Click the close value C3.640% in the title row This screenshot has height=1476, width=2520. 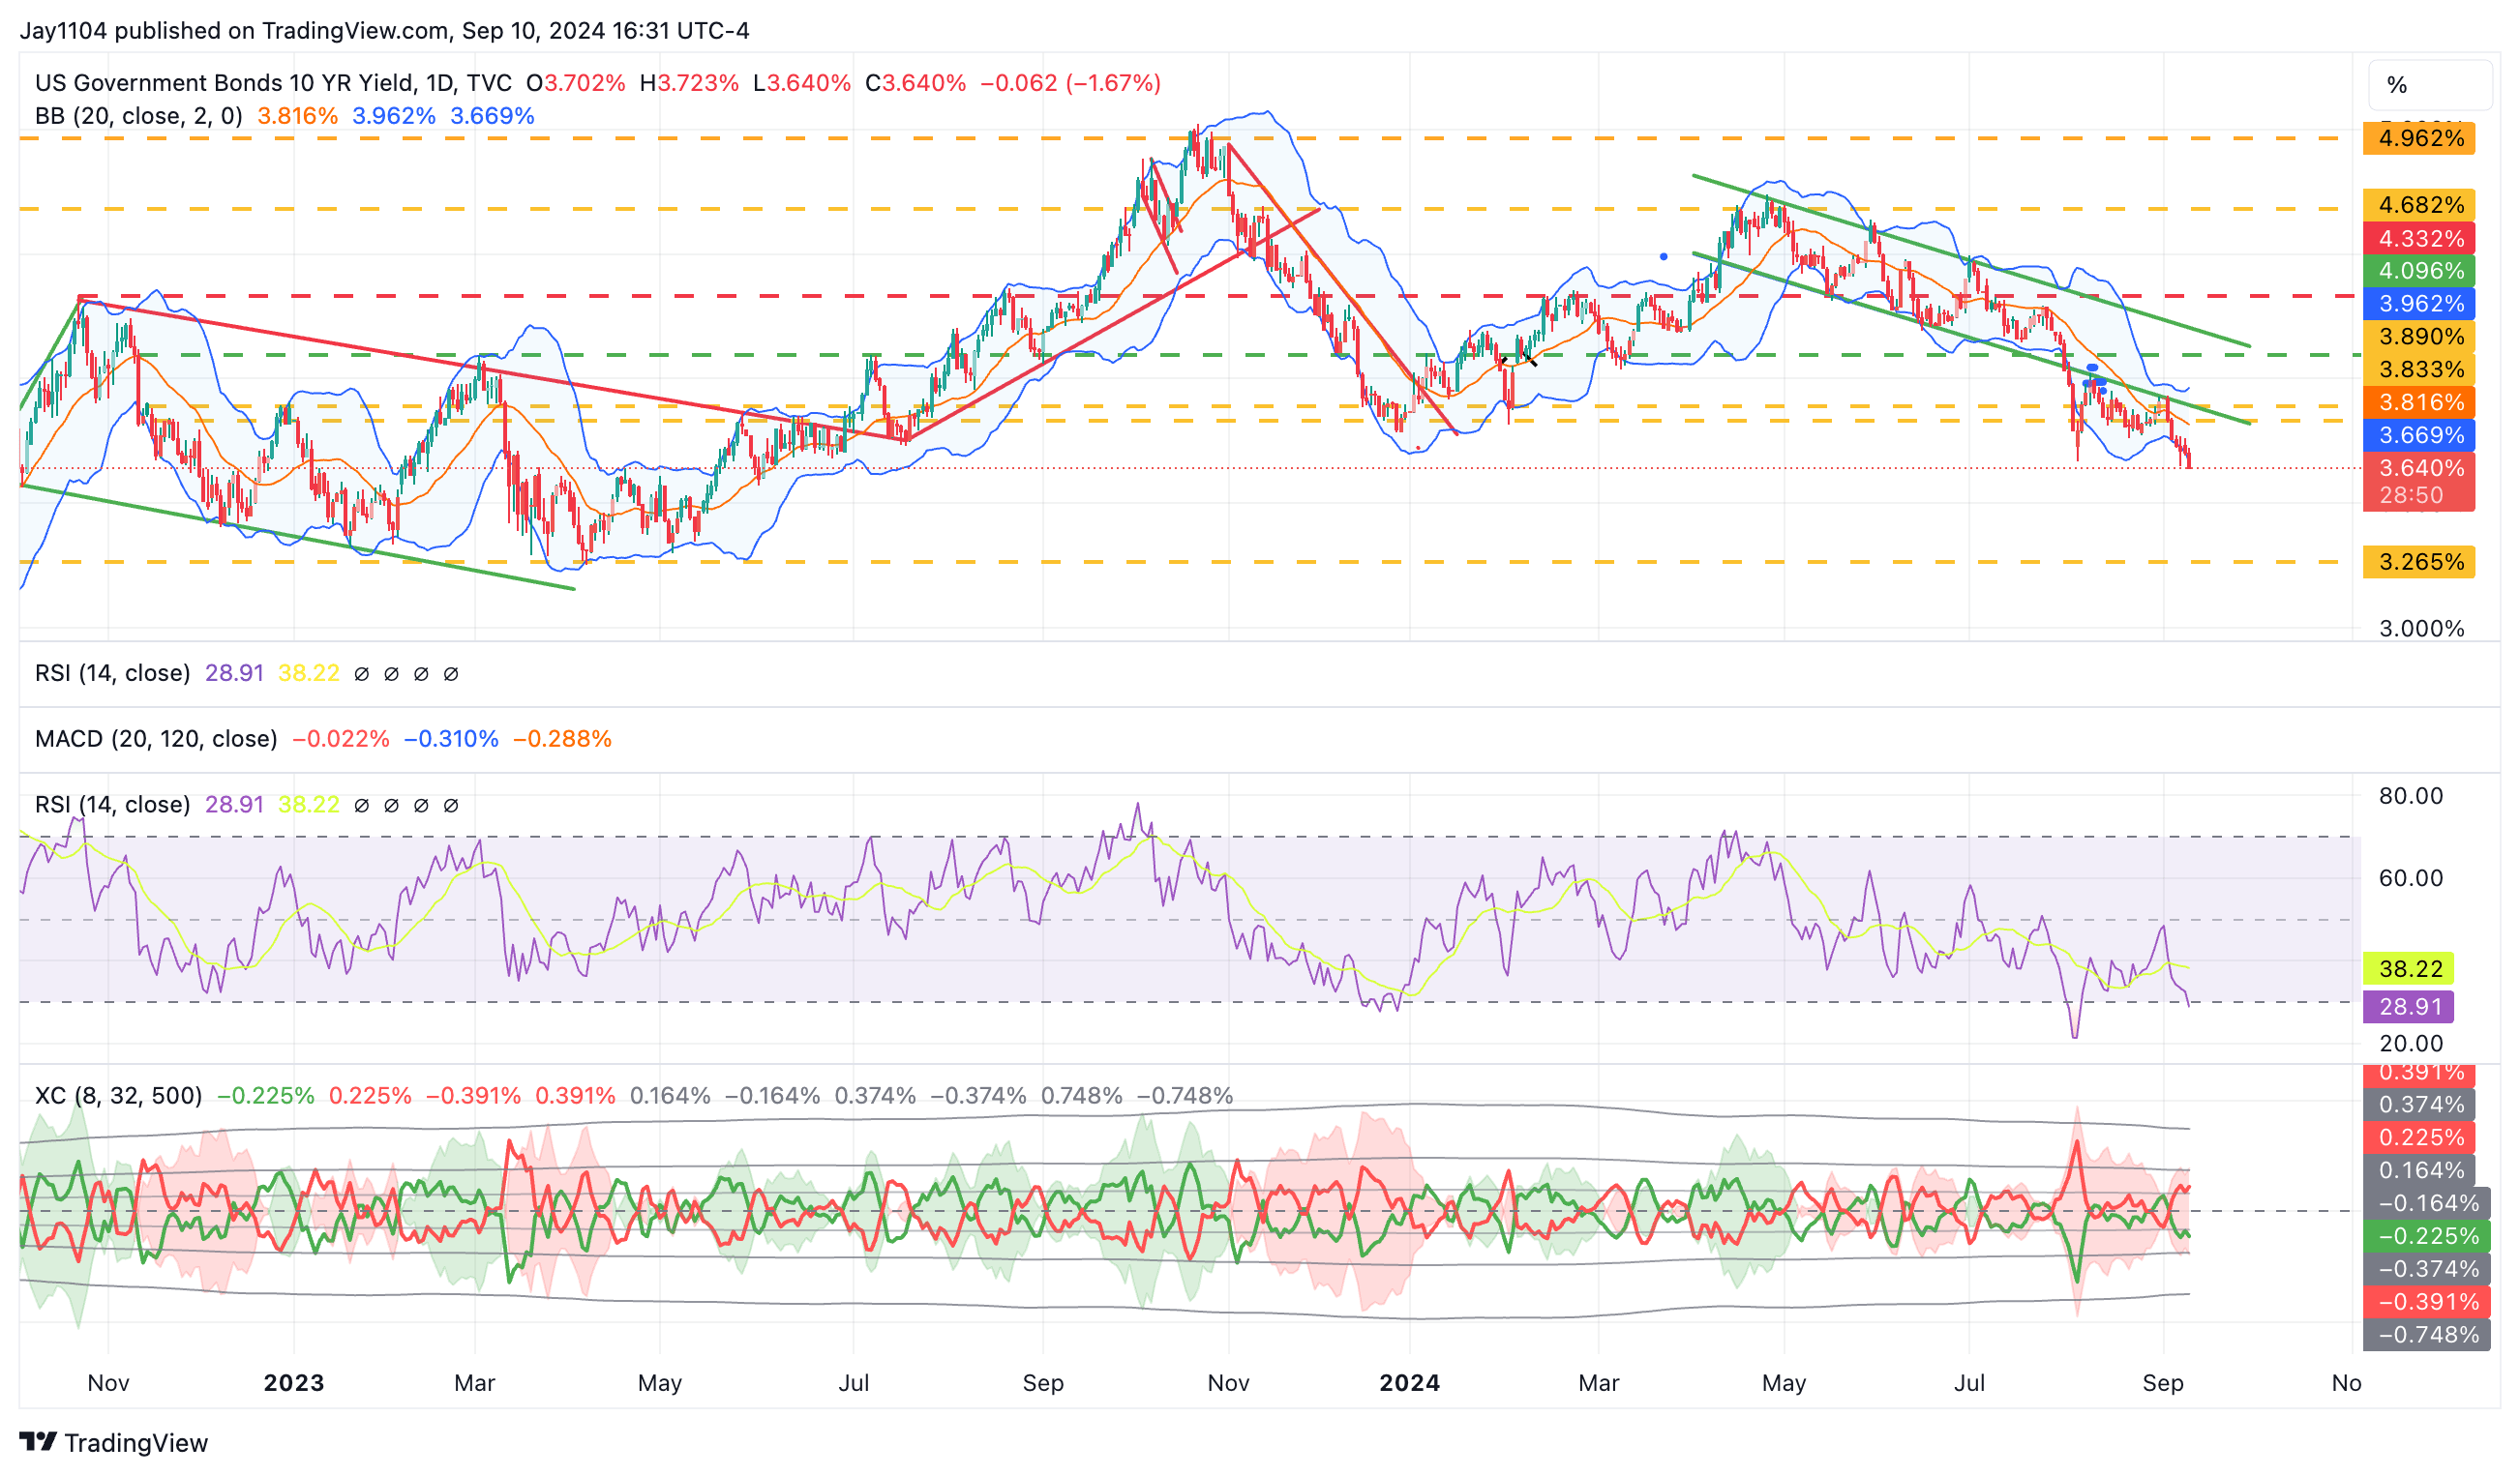[x=915, y=83]
